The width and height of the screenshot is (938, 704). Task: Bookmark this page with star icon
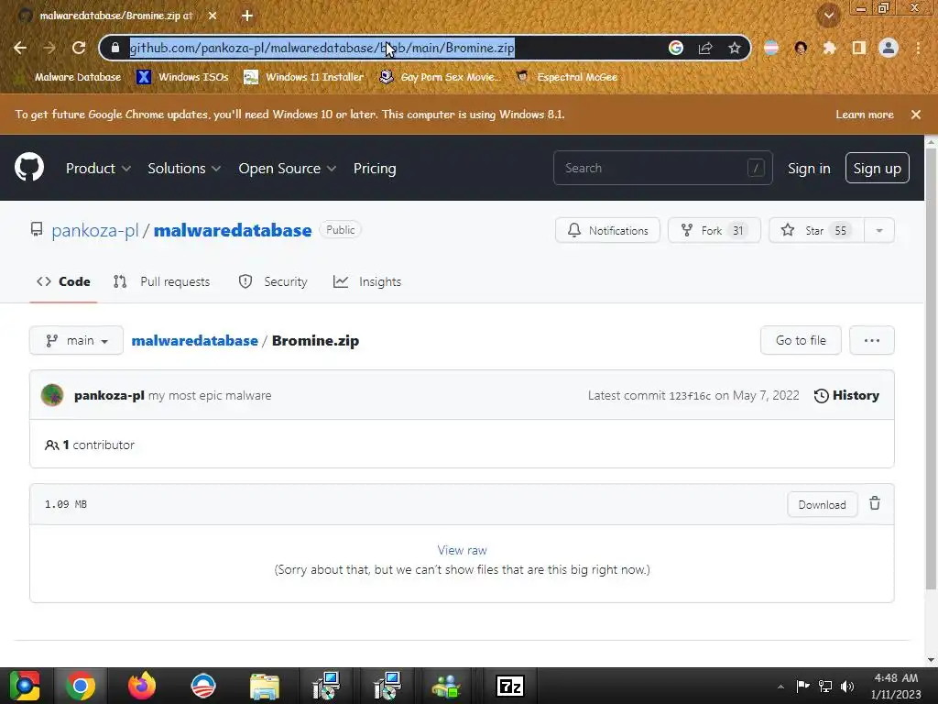pyautogui.click(x=735, y=48)
